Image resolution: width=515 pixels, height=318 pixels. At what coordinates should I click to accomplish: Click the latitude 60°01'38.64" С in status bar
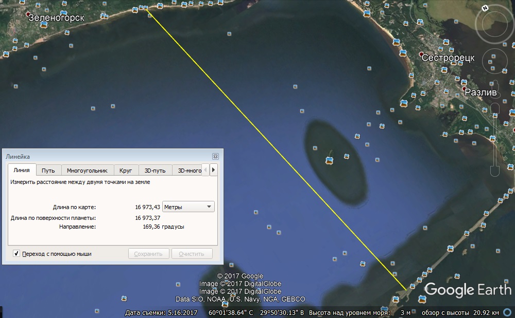pyautogui.click(x=231, y=313)
